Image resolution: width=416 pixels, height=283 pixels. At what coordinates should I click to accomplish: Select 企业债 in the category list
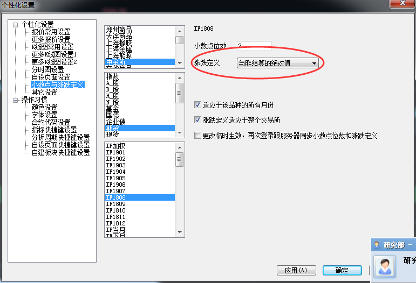[x=140, y=122]
